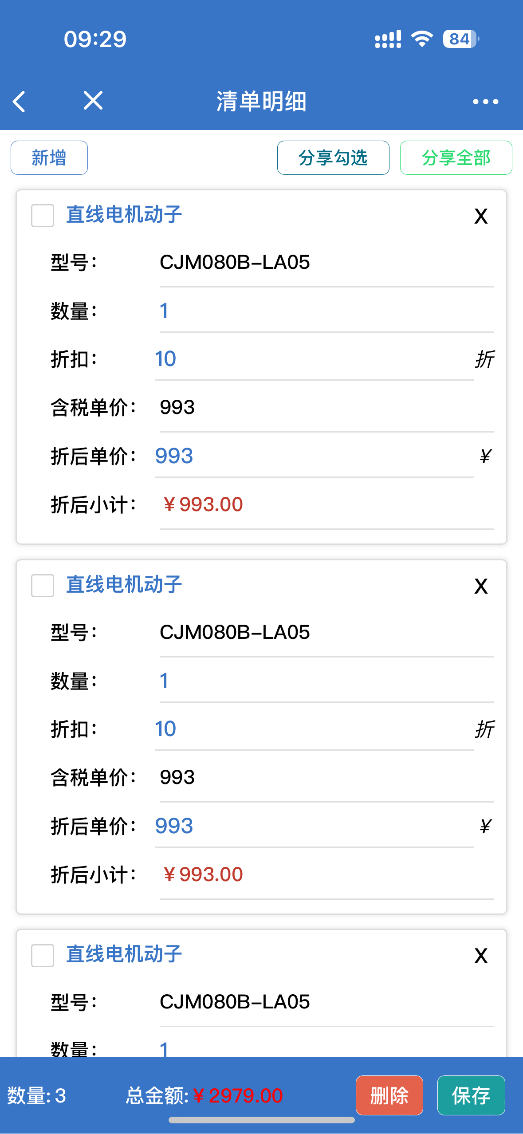Edit the first item's 数量 field
This screenshot has width=523, height=1134.
(x=326, y=311)
